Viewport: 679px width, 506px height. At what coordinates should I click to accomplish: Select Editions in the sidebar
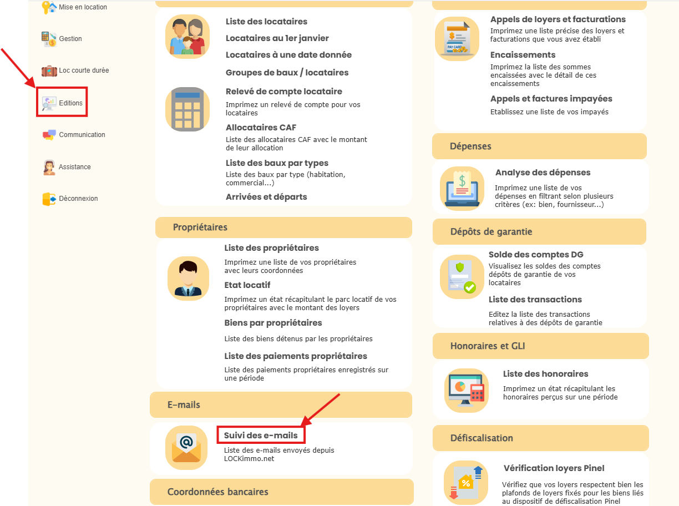click(x=70, y=103)
